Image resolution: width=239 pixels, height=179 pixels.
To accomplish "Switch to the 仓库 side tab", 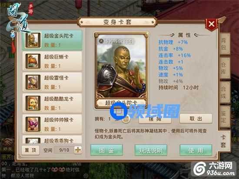I will (224, 68).
